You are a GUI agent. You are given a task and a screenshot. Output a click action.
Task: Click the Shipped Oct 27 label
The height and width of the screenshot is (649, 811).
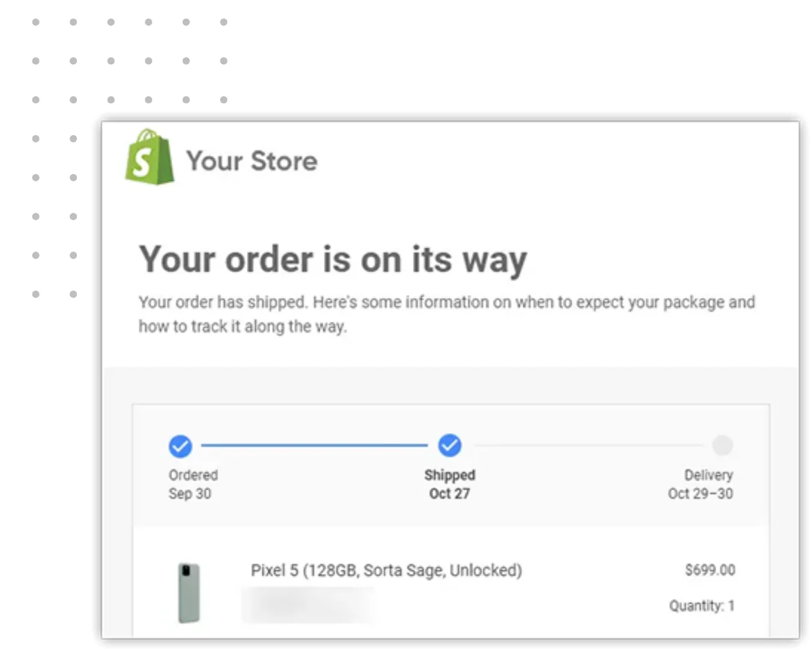[449, 484]
